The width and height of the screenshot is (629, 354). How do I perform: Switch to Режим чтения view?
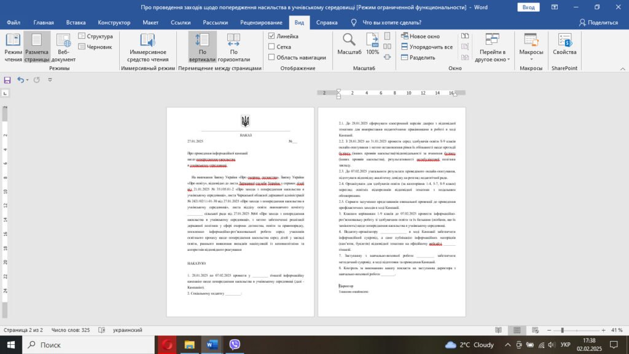(x=15, y=46)
